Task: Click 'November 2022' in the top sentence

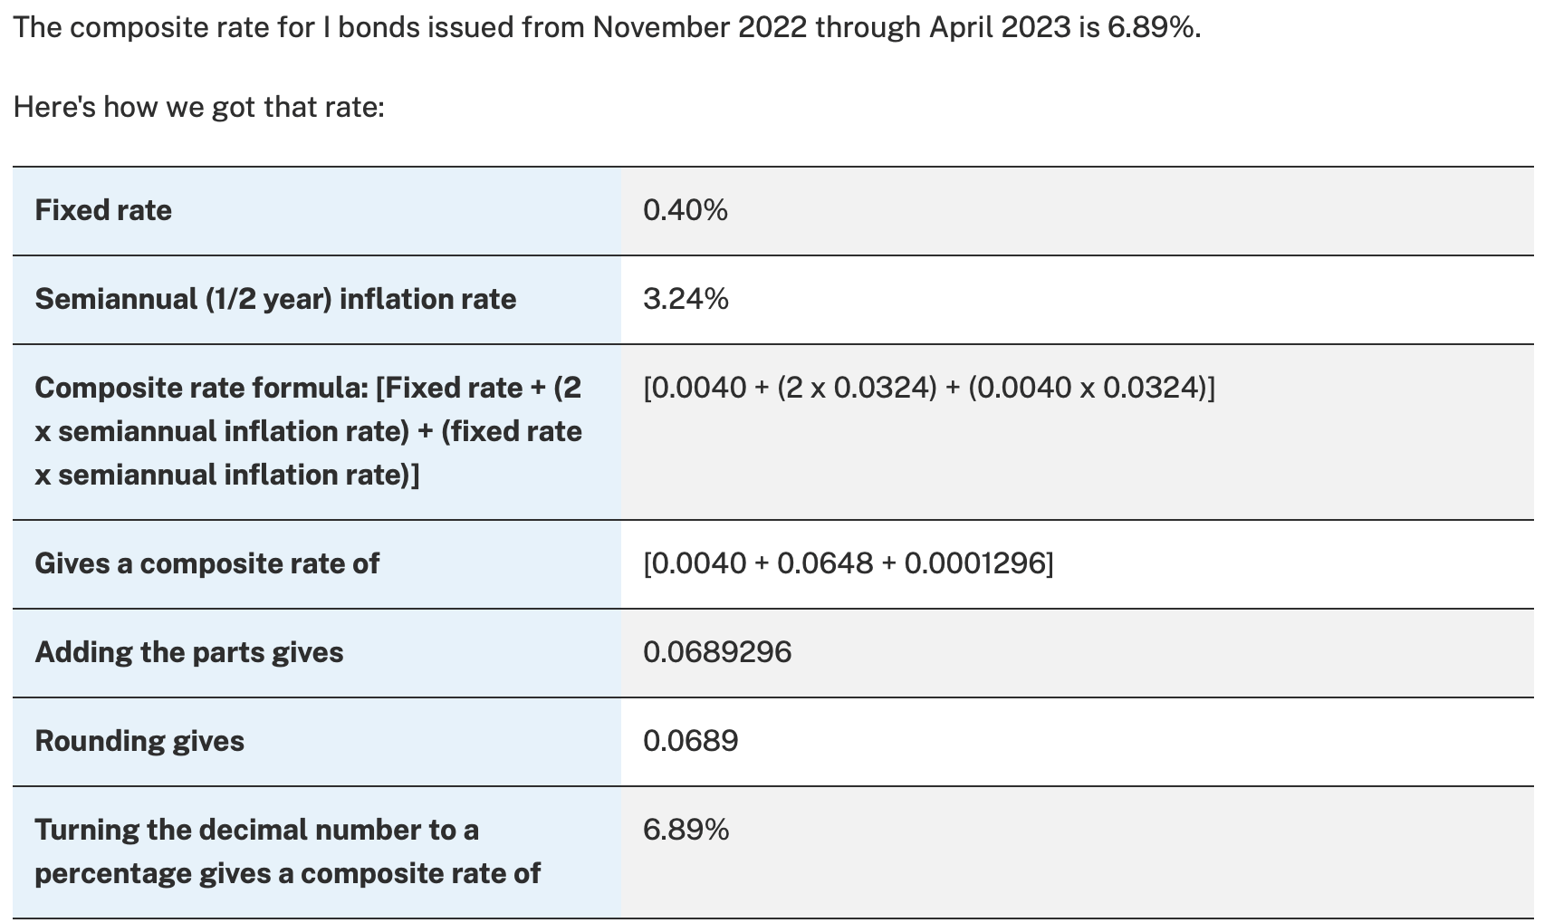Action: [699, 27]
